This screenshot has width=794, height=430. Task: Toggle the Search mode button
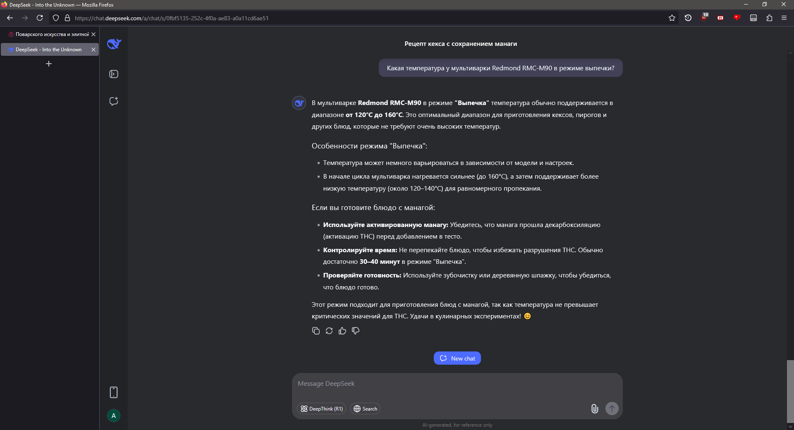[365, 408]
